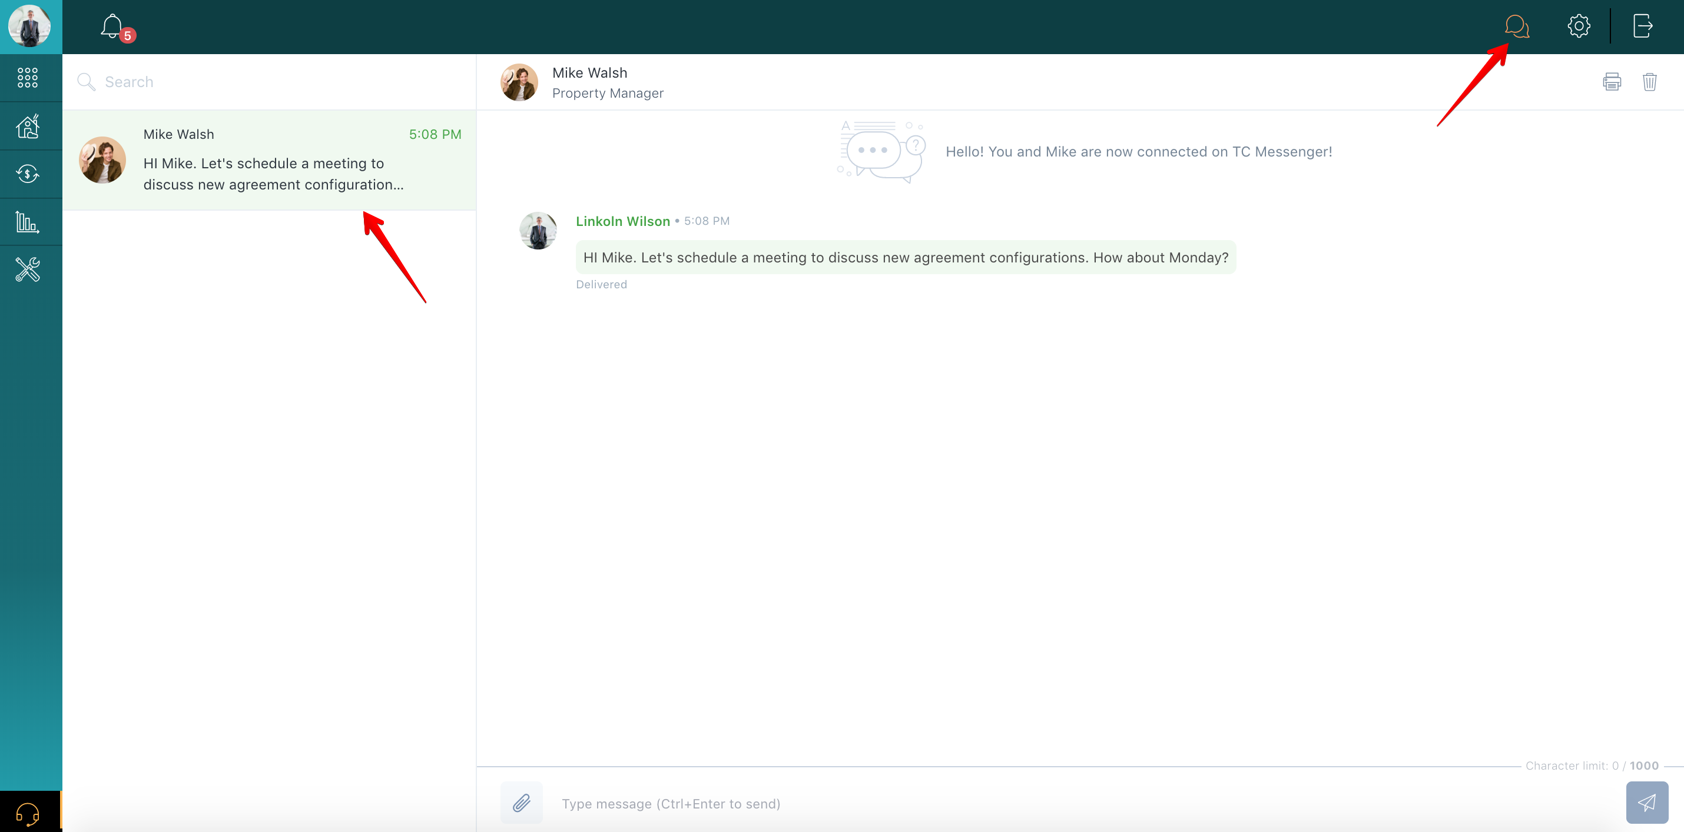Click the Character limit counter

point(1592,766)
